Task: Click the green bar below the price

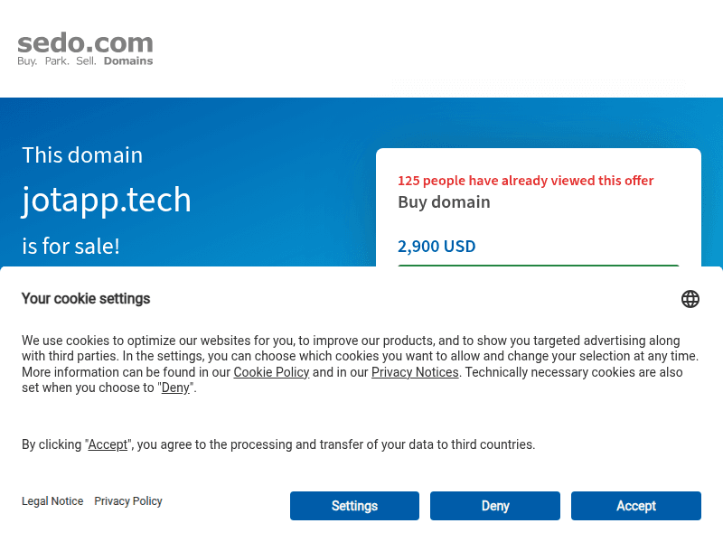Action: click(538, 266)
